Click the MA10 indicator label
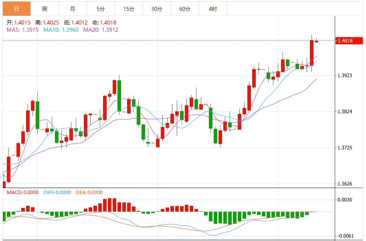 (x=61, y=30)
